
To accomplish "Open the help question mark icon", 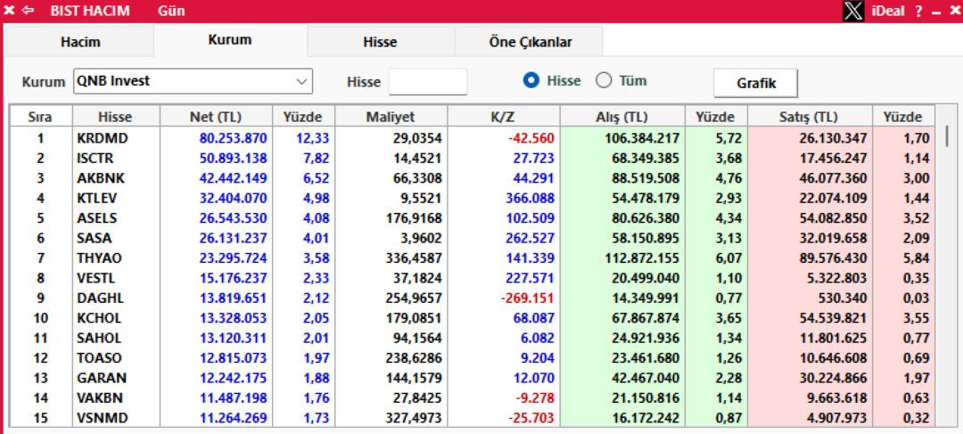I will tap(918, 11).
